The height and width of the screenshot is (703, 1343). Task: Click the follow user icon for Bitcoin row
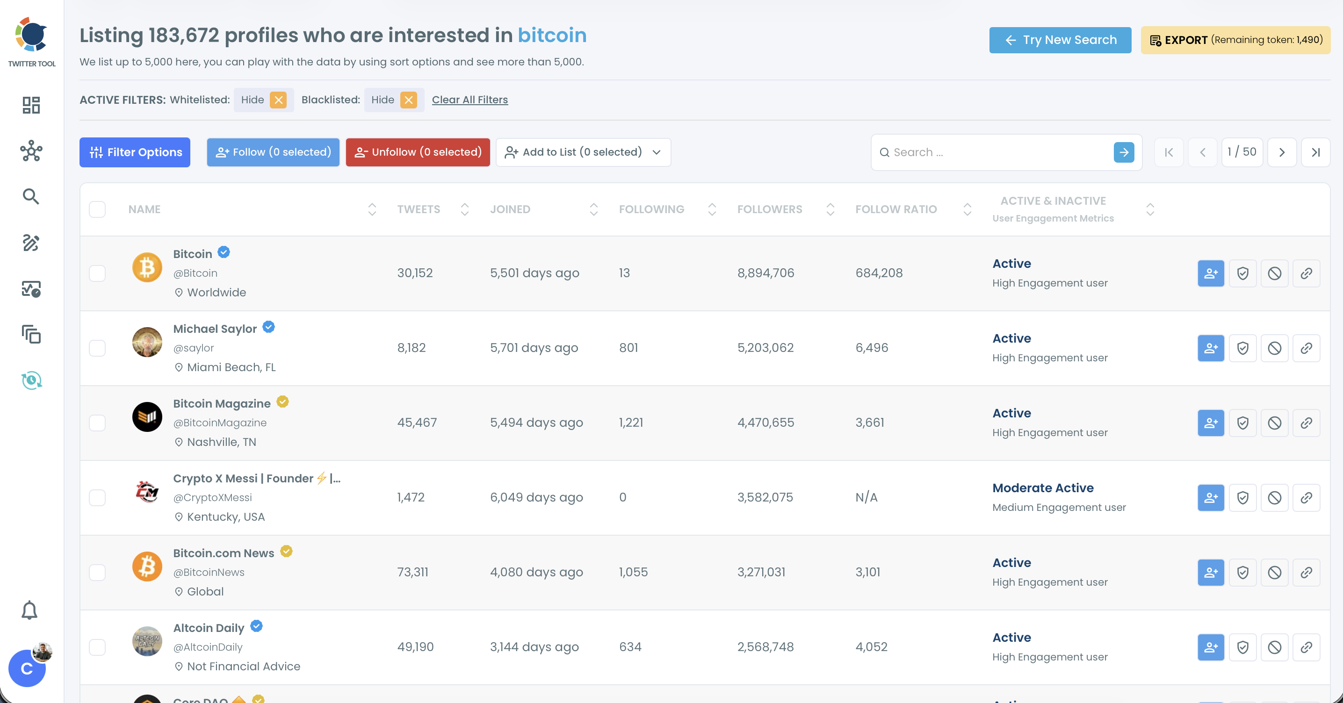1211,273
